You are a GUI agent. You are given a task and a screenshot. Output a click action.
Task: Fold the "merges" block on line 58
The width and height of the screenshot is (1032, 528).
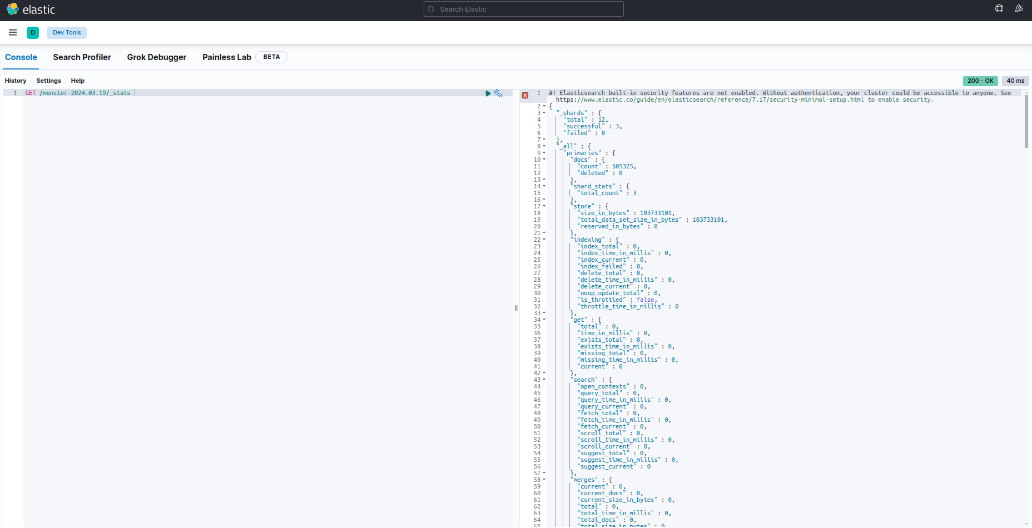[x=544, y=480]
